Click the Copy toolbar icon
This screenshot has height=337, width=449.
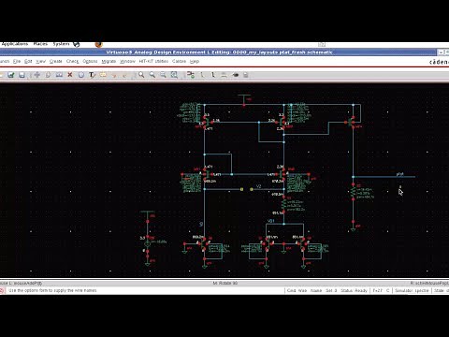click(x=48, y=75)
